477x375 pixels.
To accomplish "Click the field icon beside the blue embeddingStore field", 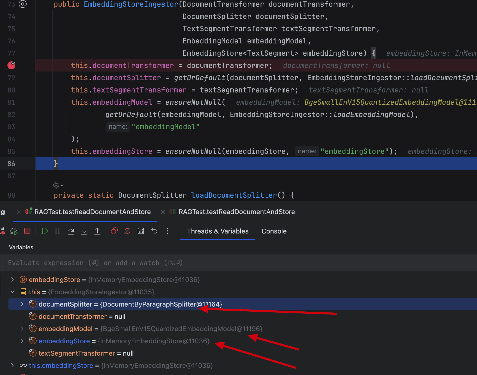I will (33, 341).
